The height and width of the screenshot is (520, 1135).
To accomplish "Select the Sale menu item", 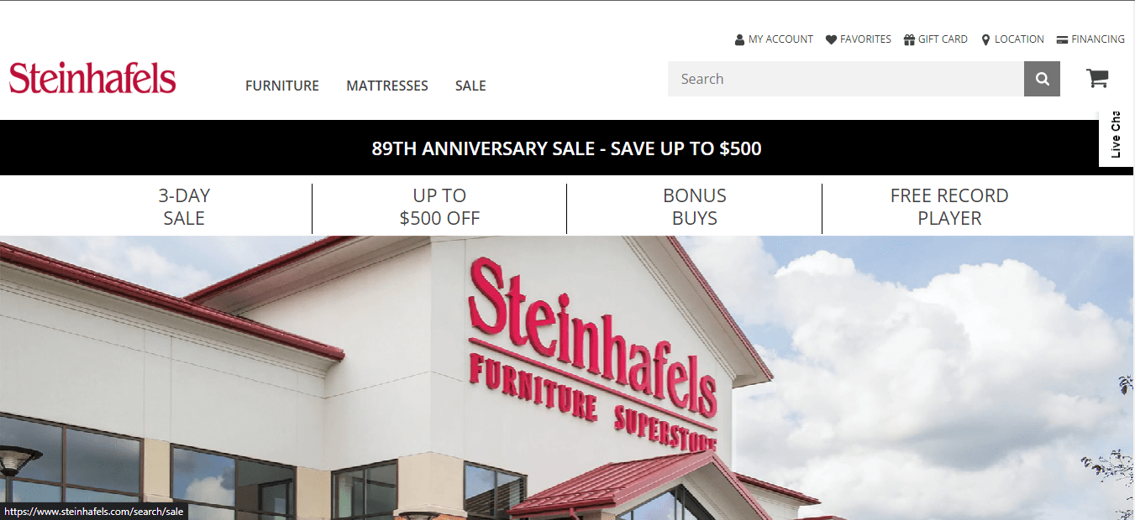I will pyautogui.click(x=470, y=86).
